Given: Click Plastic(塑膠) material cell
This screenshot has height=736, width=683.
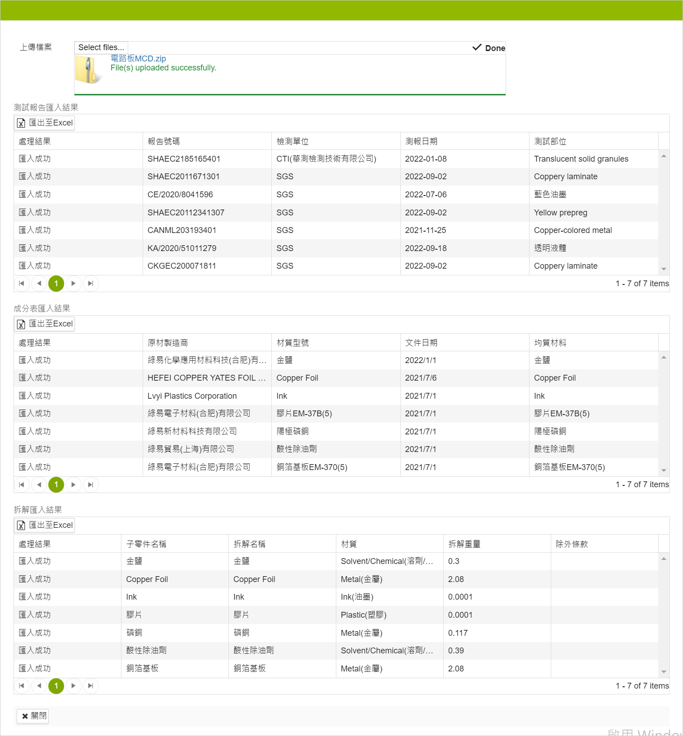Looking at the screenshot, I should (390, 615).
